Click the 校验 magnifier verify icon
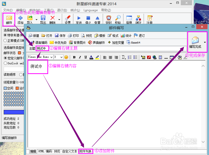 [118, 20]
